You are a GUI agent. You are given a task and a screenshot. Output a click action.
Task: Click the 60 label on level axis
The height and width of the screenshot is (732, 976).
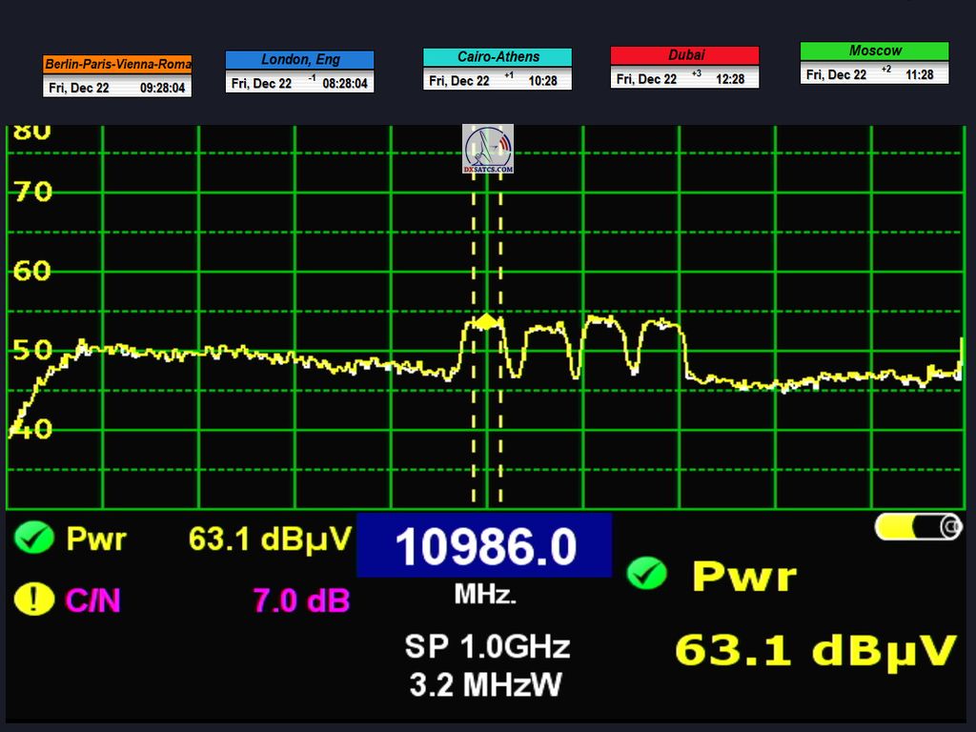(31, 271)
